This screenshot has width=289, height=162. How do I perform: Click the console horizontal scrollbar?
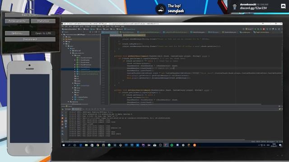(x=157, y=139)
